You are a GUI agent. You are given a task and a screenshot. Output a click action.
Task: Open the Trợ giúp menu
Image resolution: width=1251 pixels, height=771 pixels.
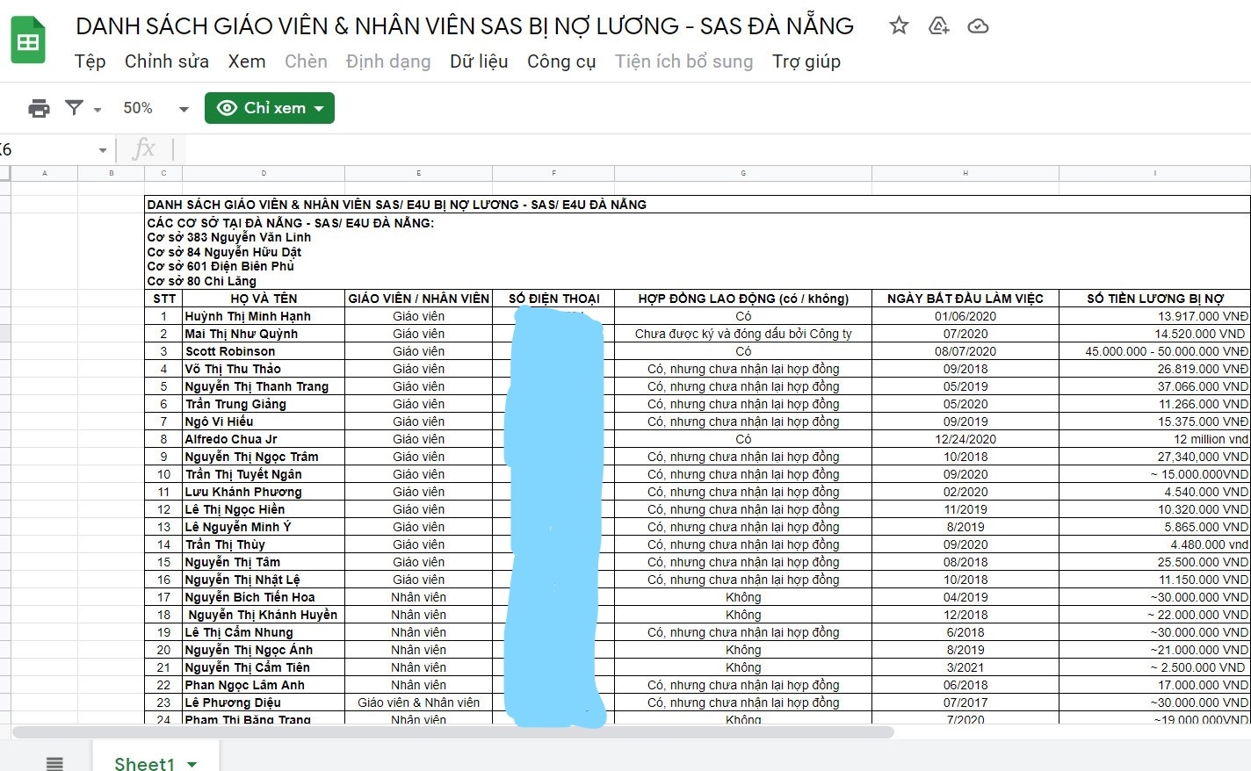pyautogui.click(x=806, y=61)
